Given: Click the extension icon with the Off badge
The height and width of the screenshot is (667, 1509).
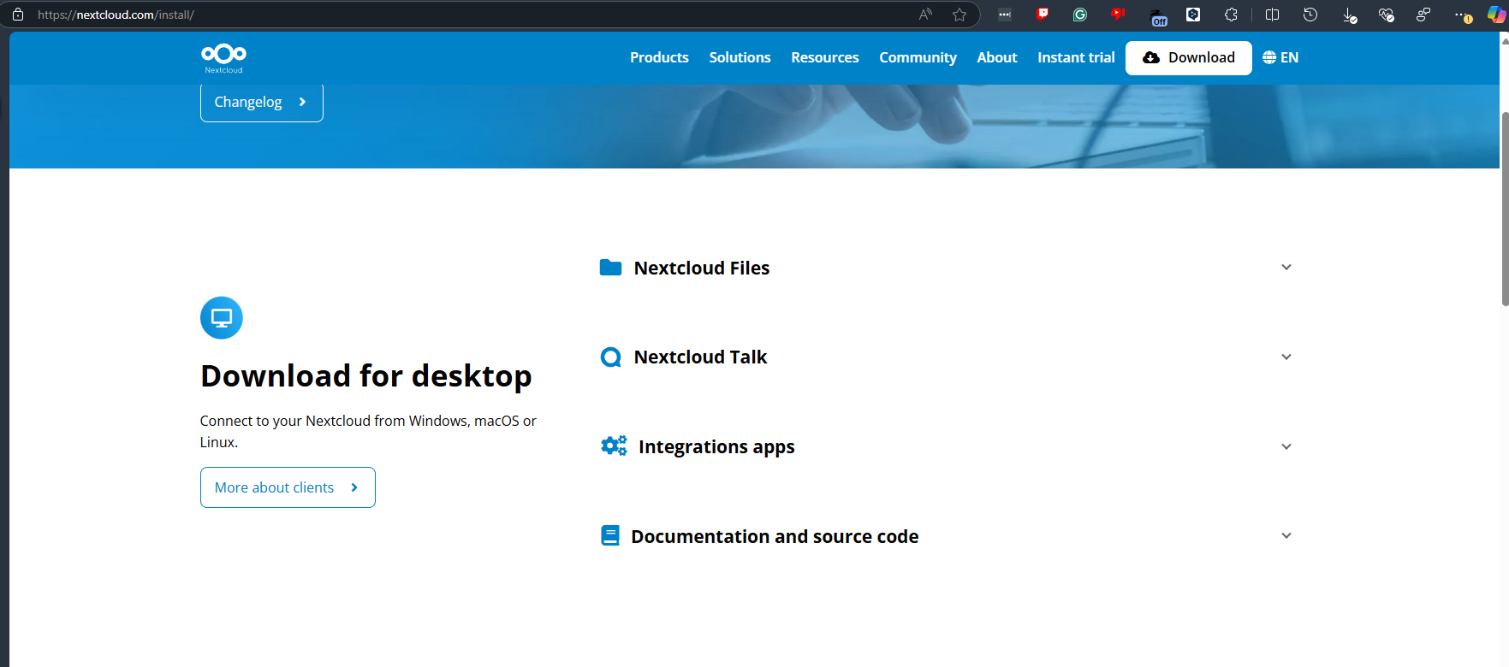Looking at the screenshot, I should click(x=1158, y=16).
